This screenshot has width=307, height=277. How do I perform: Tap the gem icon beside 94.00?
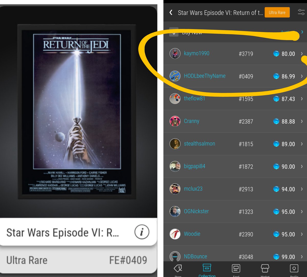[276, 189]
